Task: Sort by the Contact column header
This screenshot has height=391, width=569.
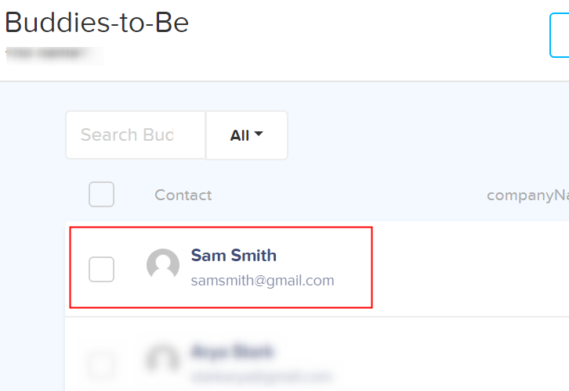Action: point(183,195)
